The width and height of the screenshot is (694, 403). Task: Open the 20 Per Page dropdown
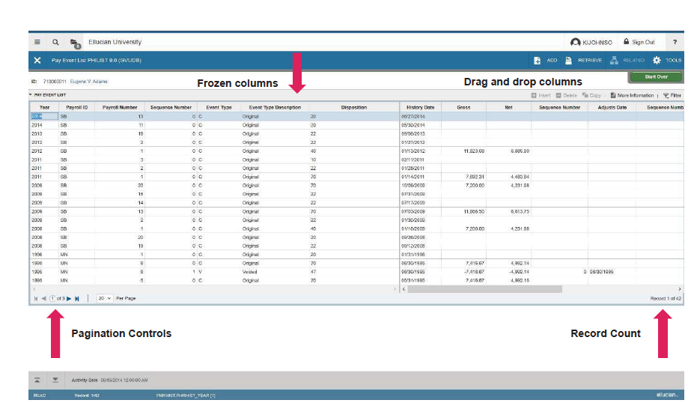click(105, 298)
